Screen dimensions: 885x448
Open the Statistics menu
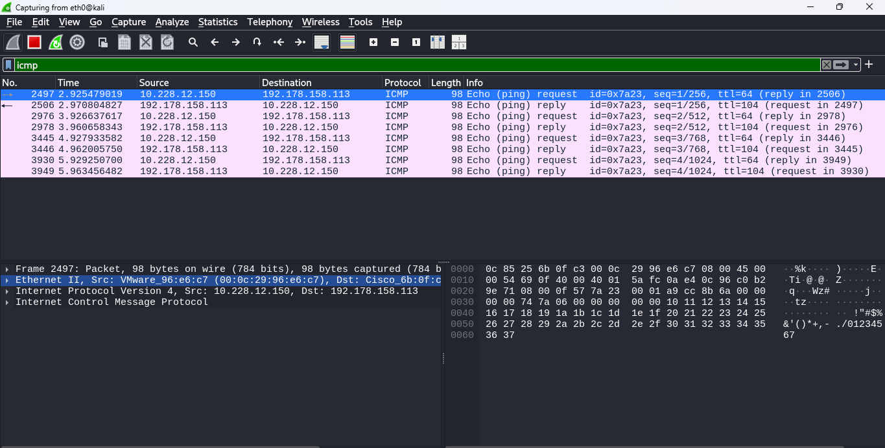218,22
